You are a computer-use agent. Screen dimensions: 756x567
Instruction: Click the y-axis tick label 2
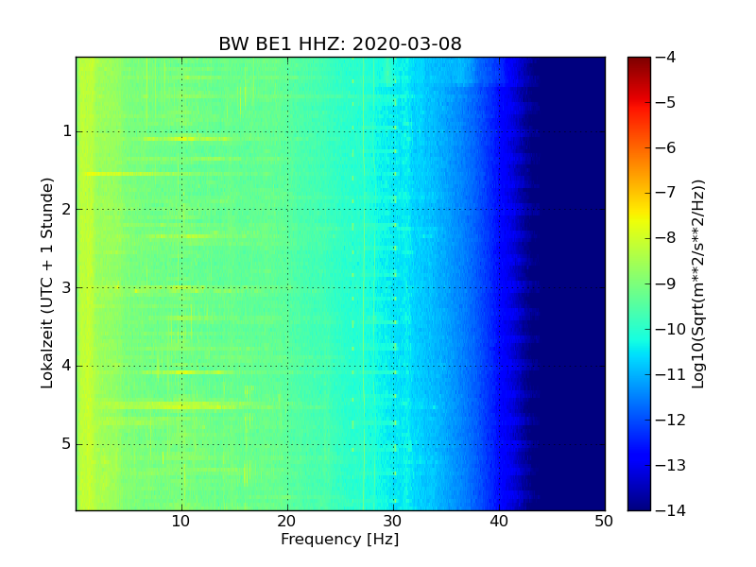click(x=67, y=209)
